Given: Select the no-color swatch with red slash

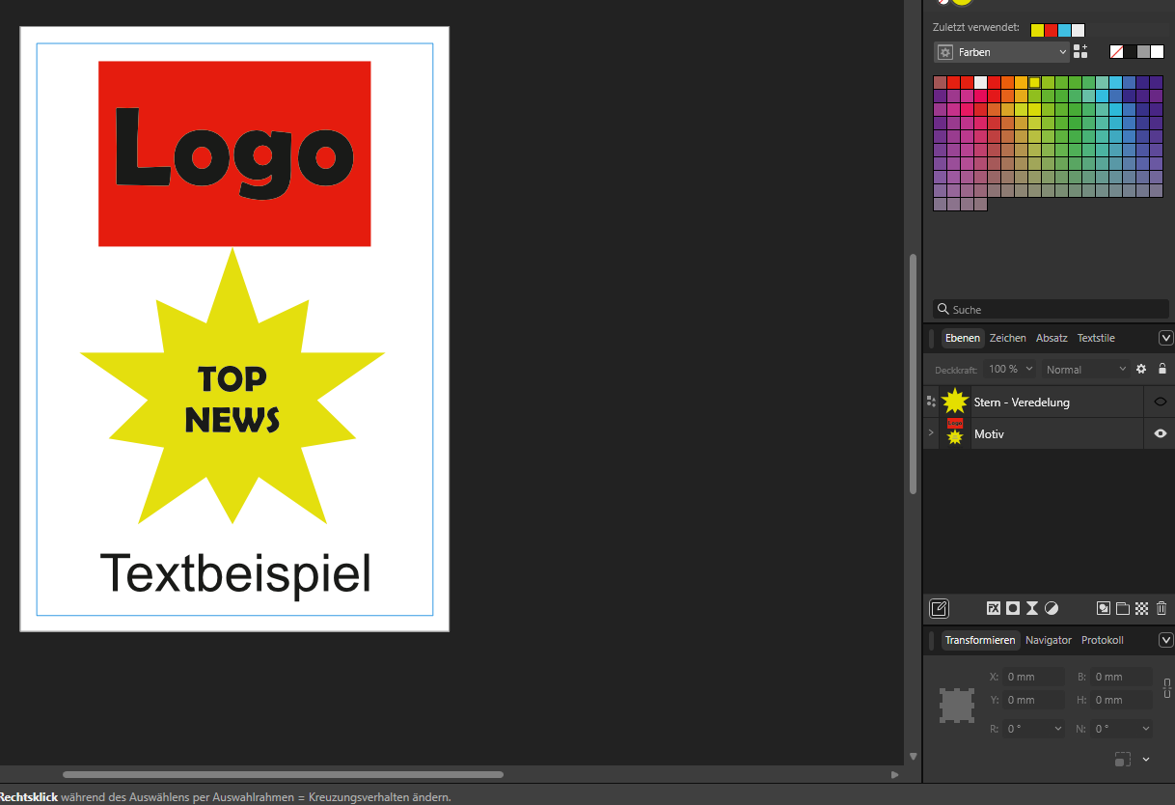Looking at the screenshot, I should pyautogui.click(x=1116, y=52).
